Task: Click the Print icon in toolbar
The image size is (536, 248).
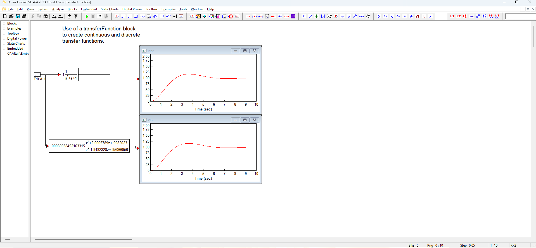Action: pos(24,16)
